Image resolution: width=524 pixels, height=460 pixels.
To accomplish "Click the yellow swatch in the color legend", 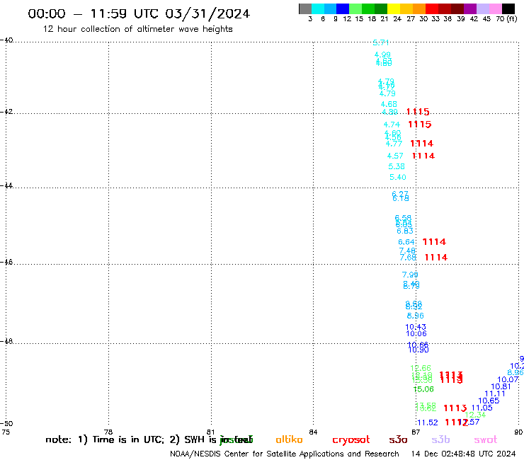I will (x=394, y=8).
